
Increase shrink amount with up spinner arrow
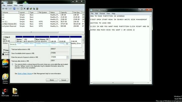tap(67, 56)
